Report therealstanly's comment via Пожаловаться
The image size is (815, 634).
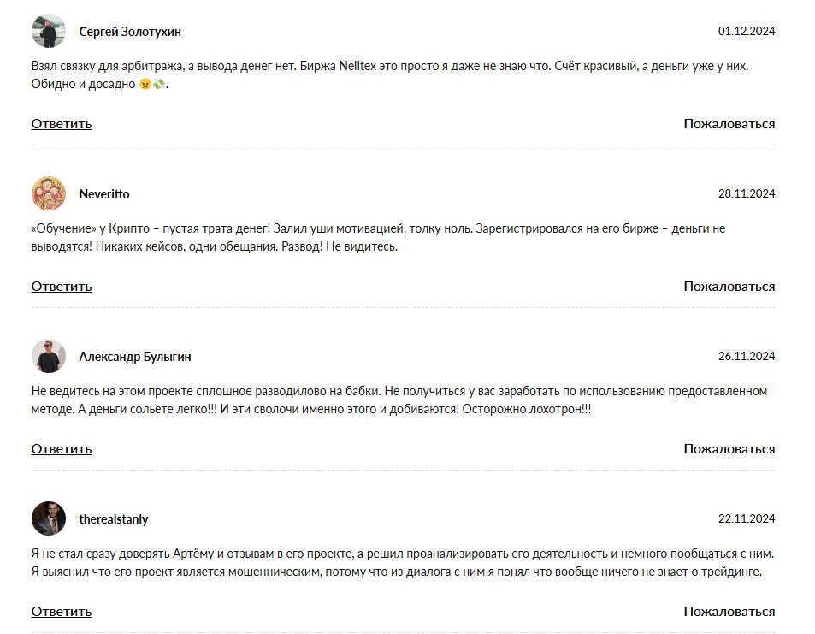point(729,612)
